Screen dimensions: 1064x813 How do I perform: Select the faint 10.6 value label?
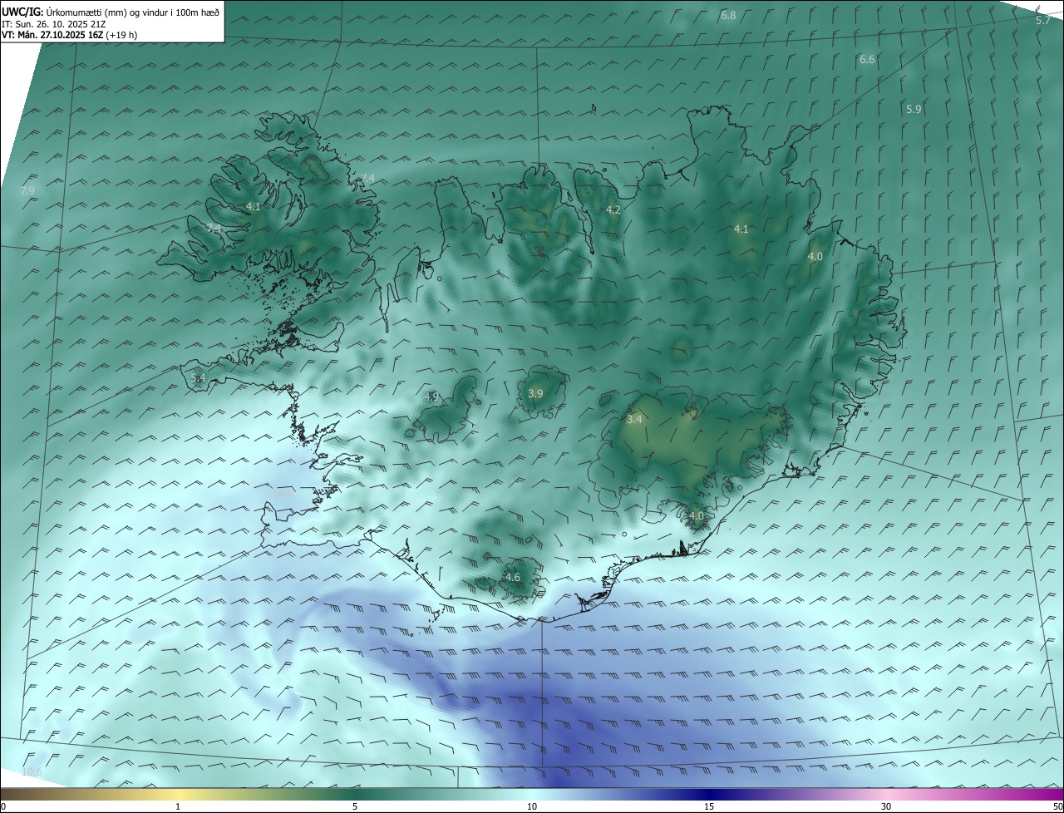[32, 773]
